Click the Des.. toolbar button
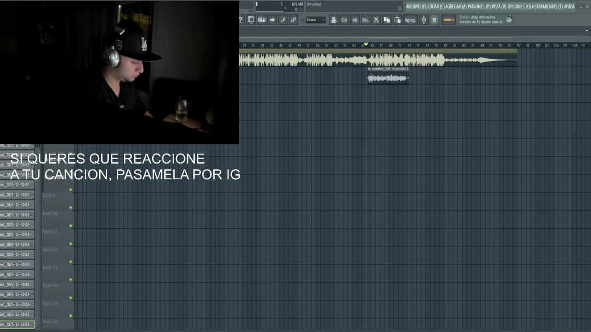Image resolution: width=591 pixels, height=332 pixels. tap(365, 20)
